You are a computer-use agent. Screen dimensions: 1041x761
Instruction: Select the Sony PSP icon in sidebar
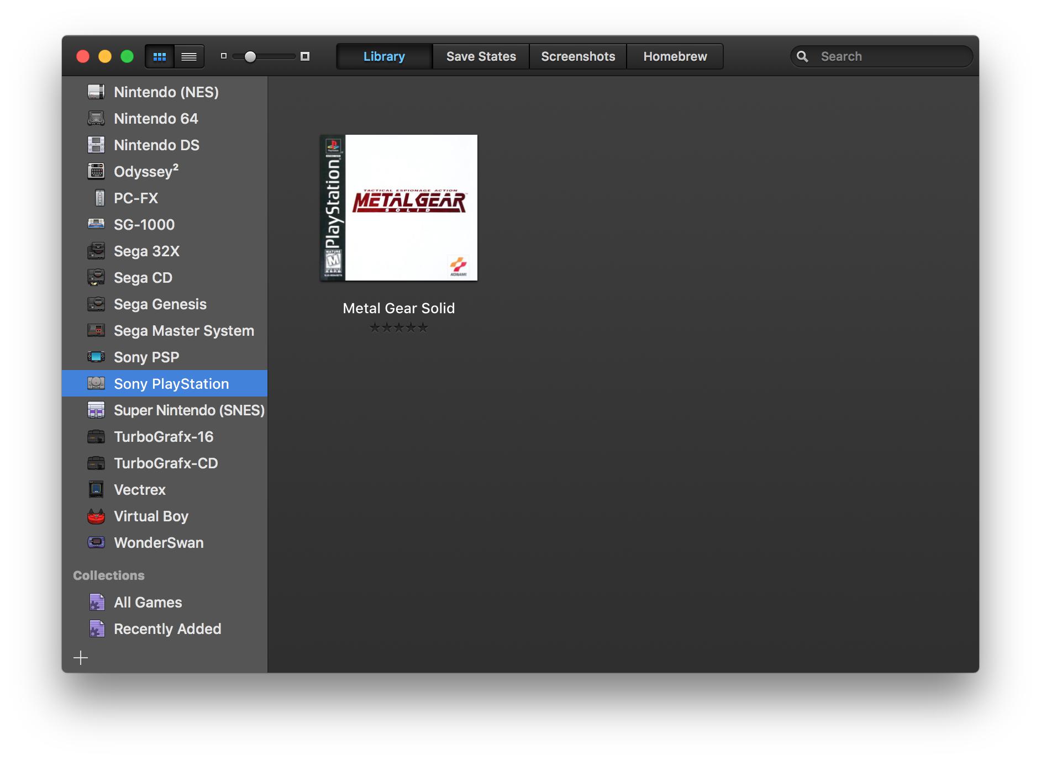click(97, 357)
